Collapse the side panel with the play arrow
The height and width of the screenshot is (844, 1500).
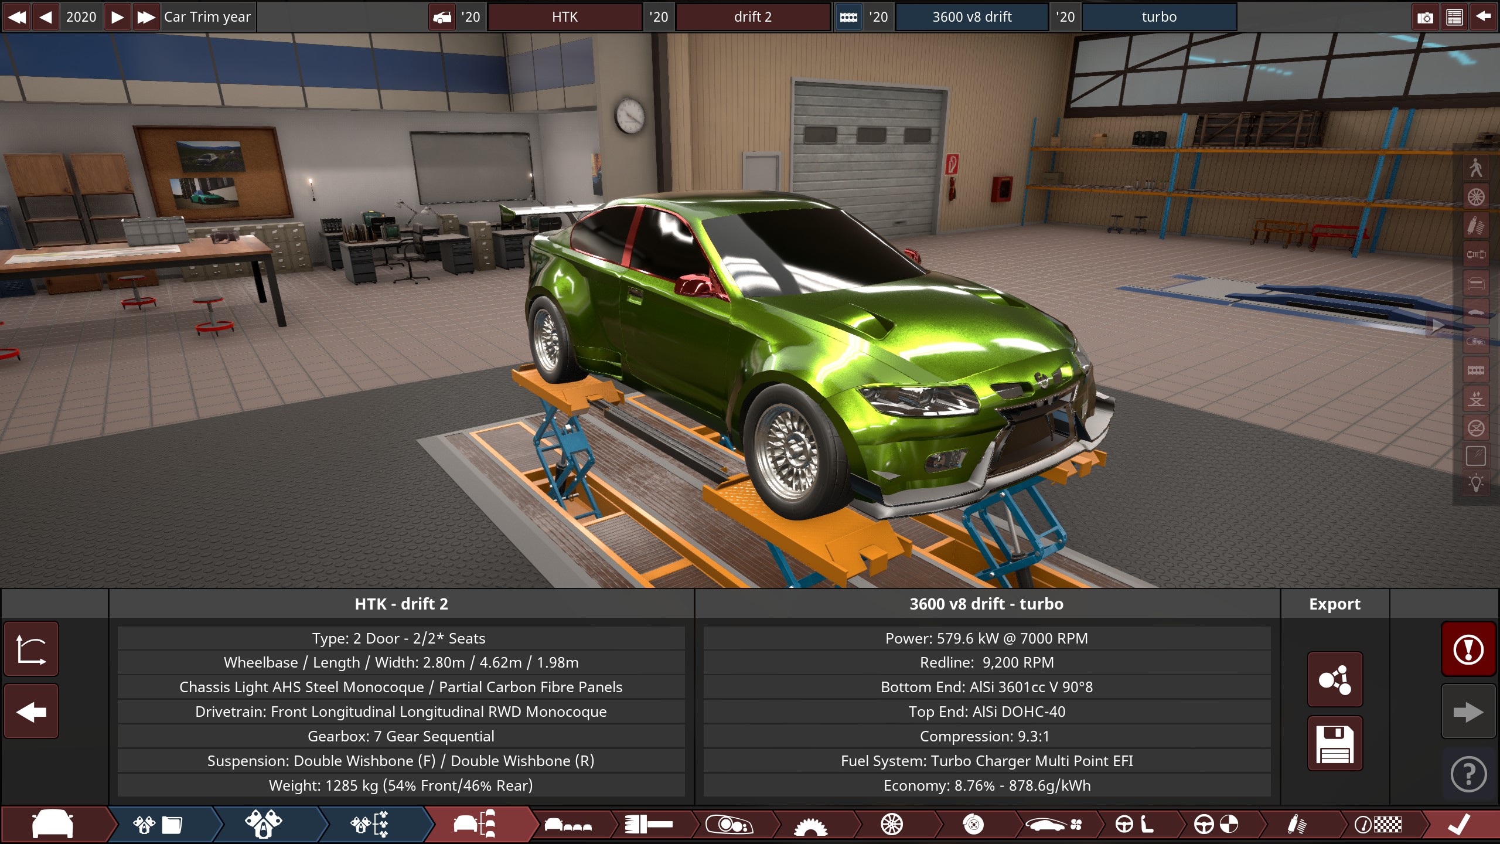pyautogui.click(x=1438, y=325)
